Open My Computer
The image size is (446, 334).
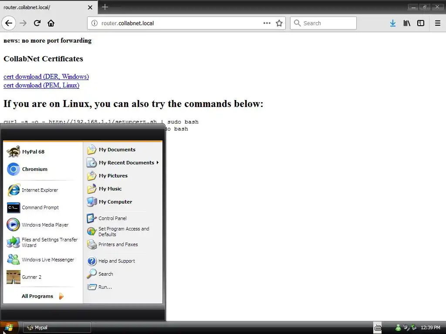point(122,202)
